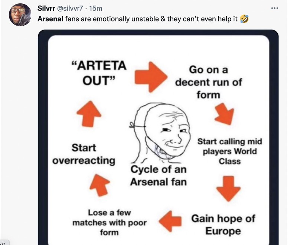Select the downward arrow below 'Go on a decent run'
297x245 pixels.
click(x=224, y=116)
